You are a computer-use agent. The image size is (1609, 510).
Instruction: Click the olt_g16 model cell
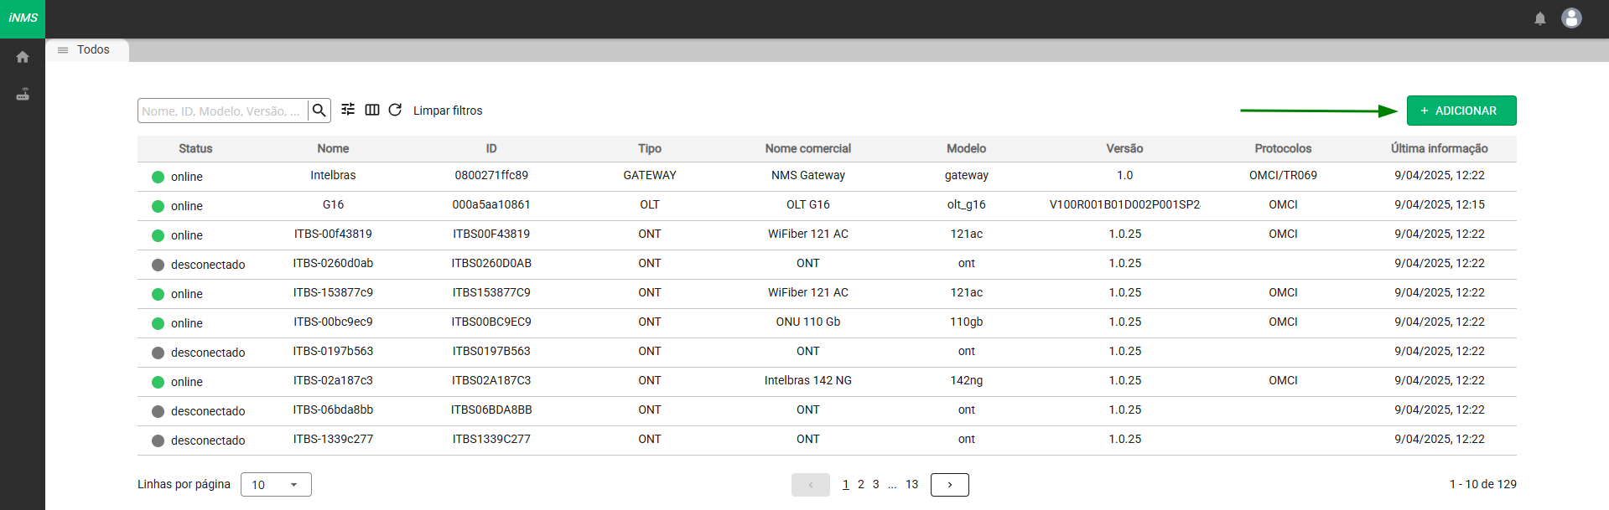[x=966, y=204]
